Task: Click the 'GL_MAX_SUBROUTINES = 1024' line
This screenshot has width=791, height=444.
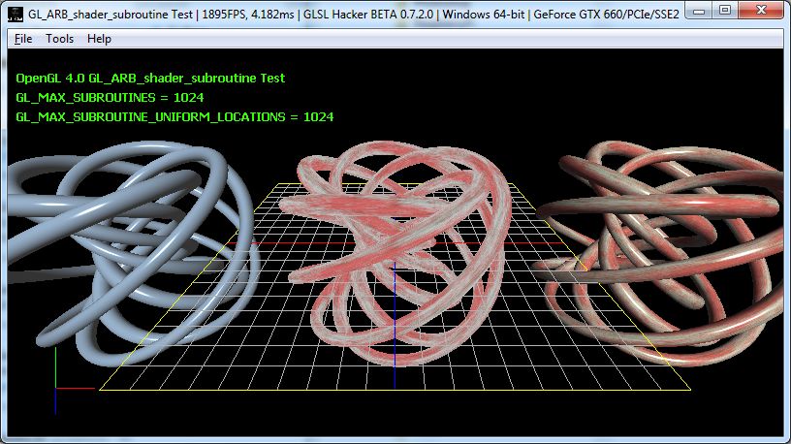Action: point(110,97)
